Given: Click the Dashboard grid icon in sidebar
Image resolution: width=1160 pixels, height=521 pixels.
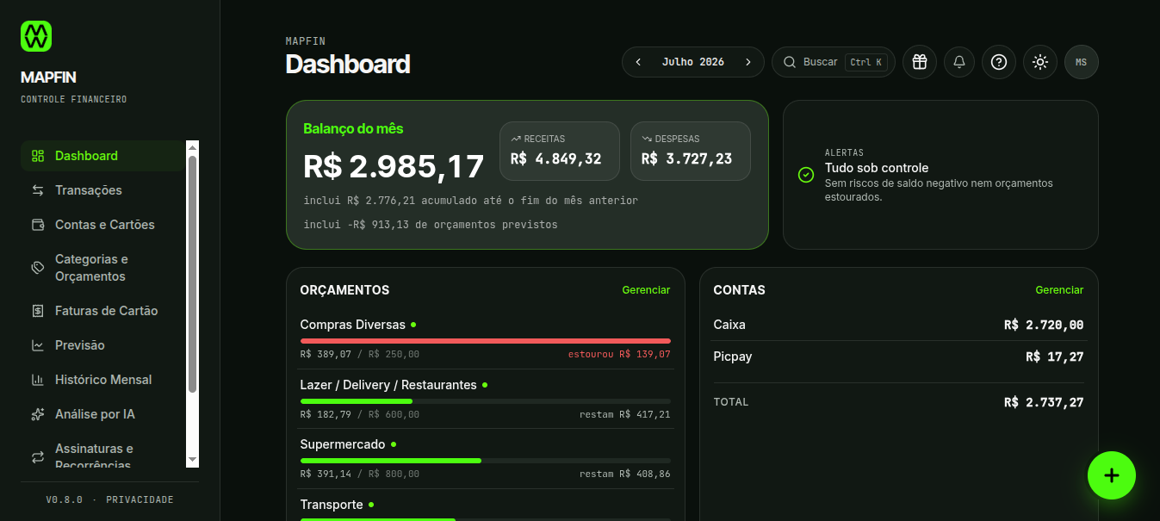Looking at the screenshot, I should click(x=38, y=156).
